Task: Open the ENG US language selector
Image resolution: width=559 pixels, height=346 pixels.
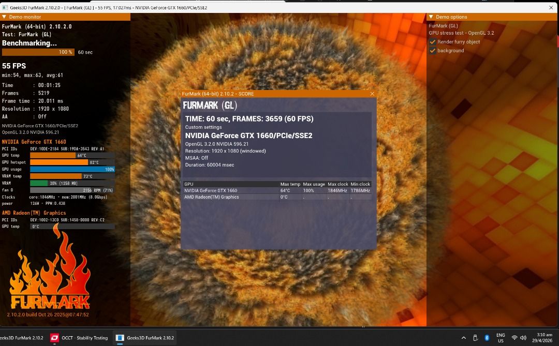Action: click(501, 338)
